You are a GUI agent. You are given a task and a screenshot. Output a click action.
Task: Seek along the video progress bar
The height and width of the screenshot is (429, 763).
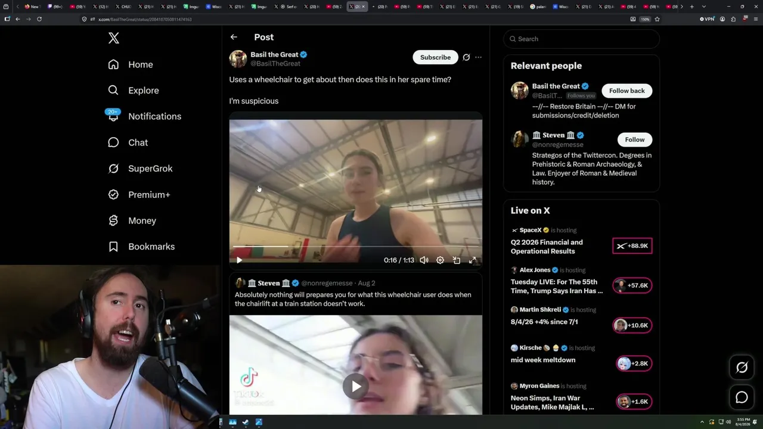pos(356,247)
